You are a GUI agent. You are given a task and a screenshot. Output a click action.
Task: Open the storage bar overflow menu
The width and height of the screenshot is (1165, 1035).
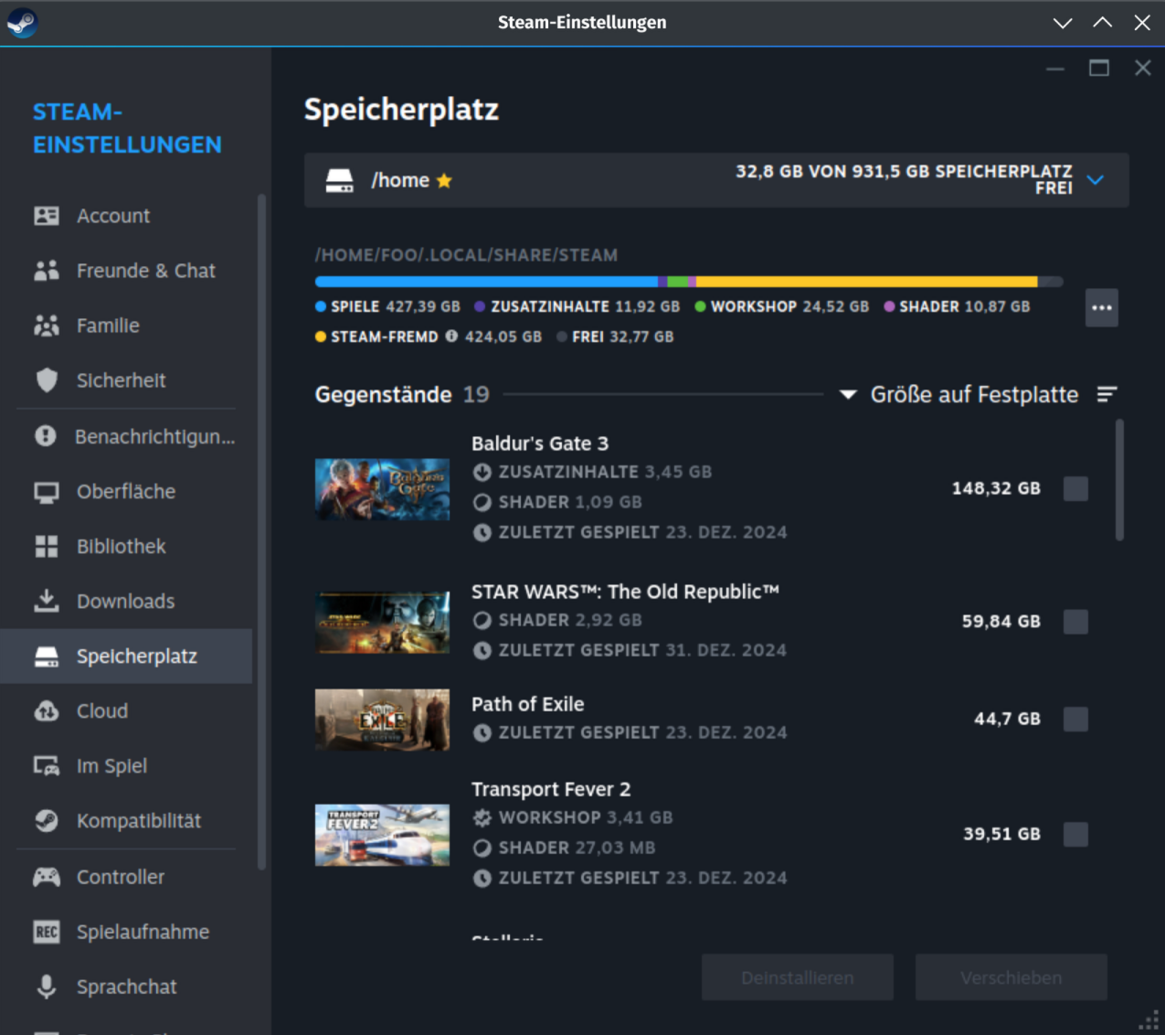pos(1101,307)
